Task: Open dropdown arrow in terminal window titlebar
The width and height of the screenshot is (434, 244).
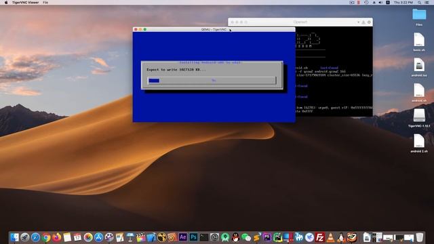Action: click(358, 22)
